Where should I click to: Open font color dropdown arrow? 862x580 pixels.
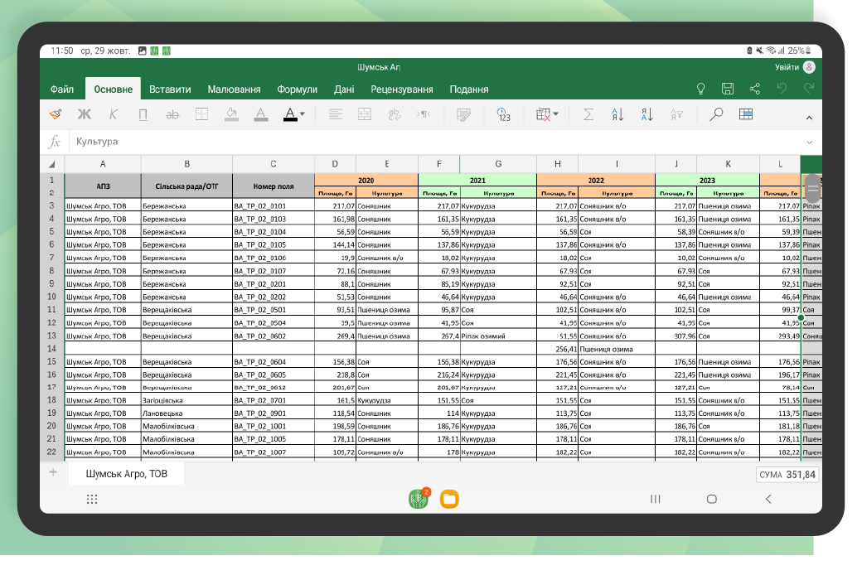tap(303, 114)
